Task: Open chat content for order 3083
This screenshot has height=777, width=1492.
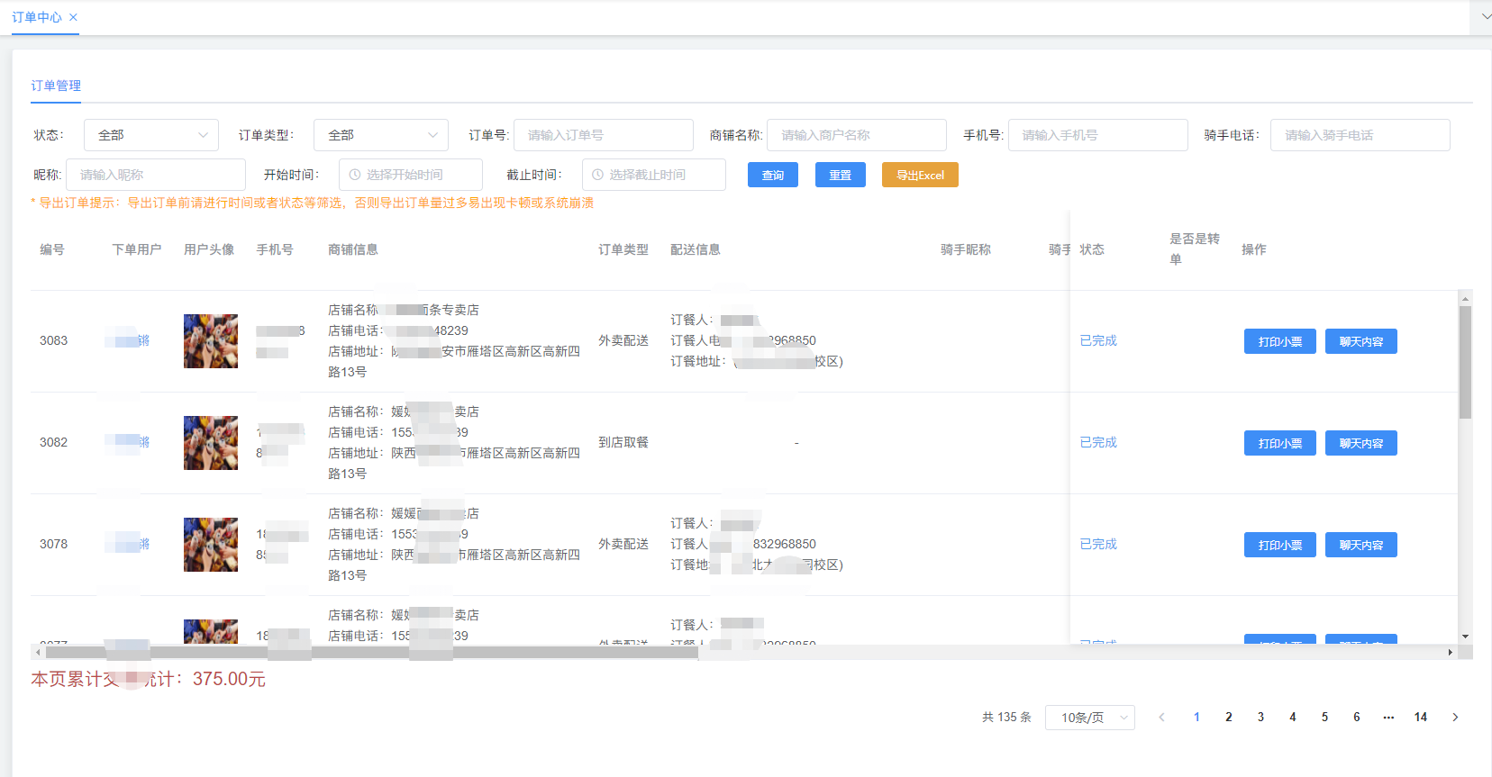Action: pyautogui.click(x=1361, y=341)
